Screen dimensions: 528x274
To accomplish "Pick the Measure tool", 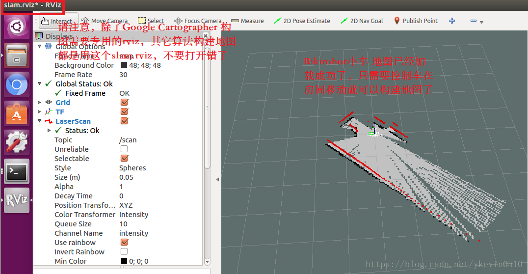I will 247,21.
